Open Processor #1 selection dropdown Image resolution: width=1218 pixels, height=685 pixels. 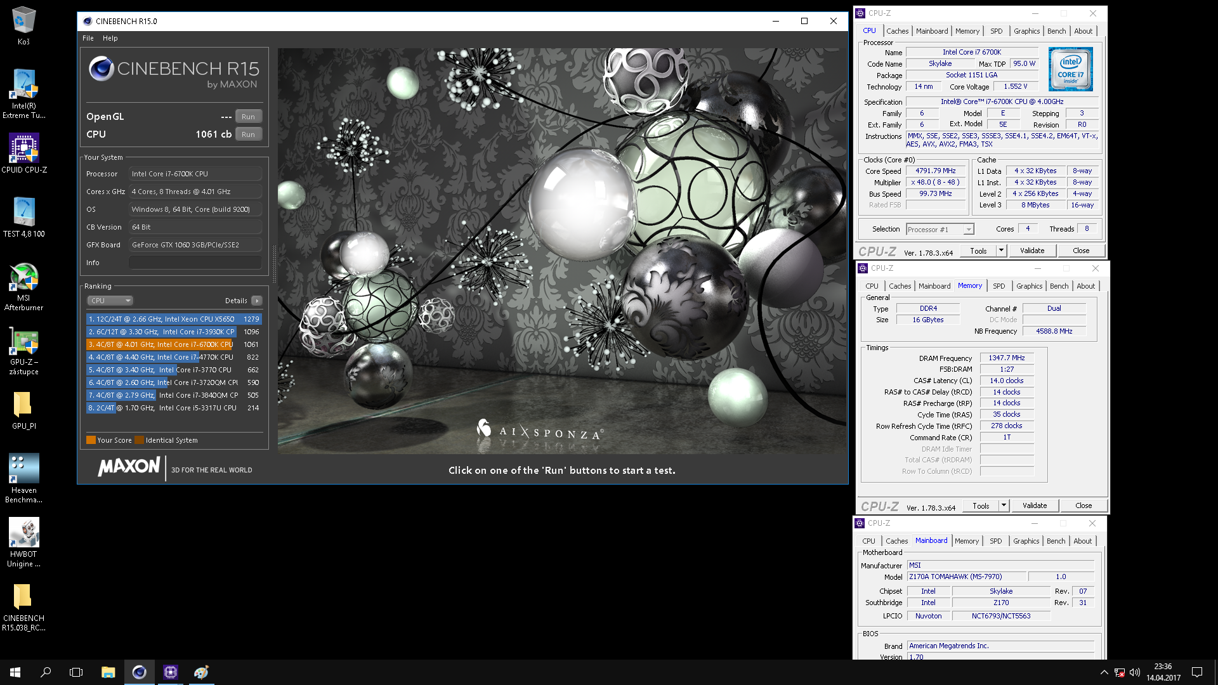(x=940, y=230)
